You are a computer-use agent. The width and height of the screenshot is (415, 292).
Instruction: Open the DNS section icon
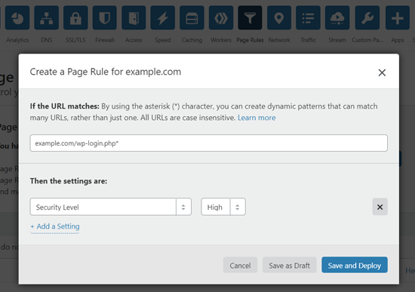46,18
